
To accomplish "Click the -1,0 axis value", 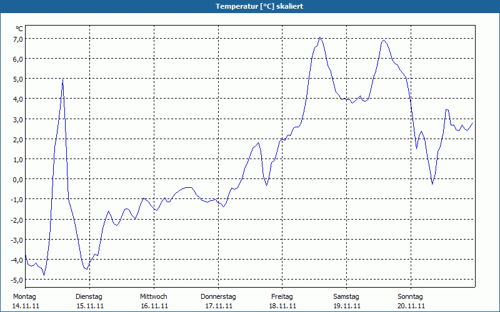I will pos(17,200).
